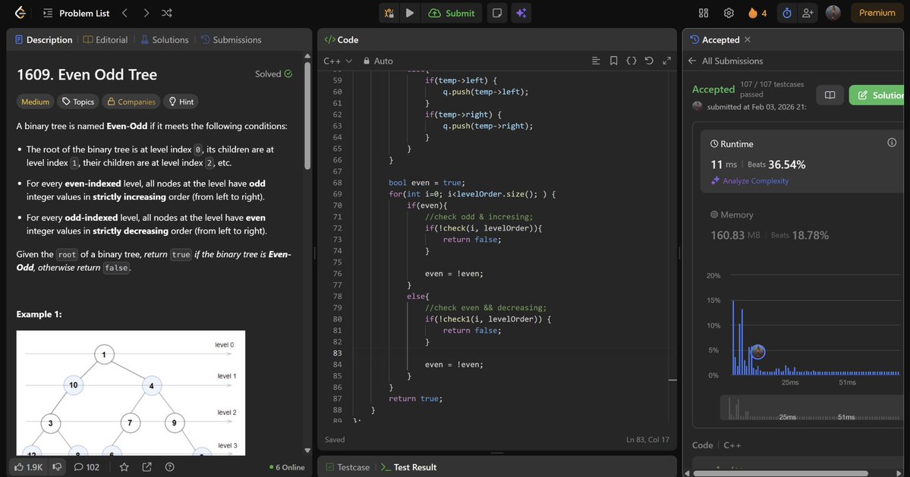Image resolution: width=910 pixels, height=477 pixels.
Task: Switch to the Solutions tab
Action: tap(164, 39)
